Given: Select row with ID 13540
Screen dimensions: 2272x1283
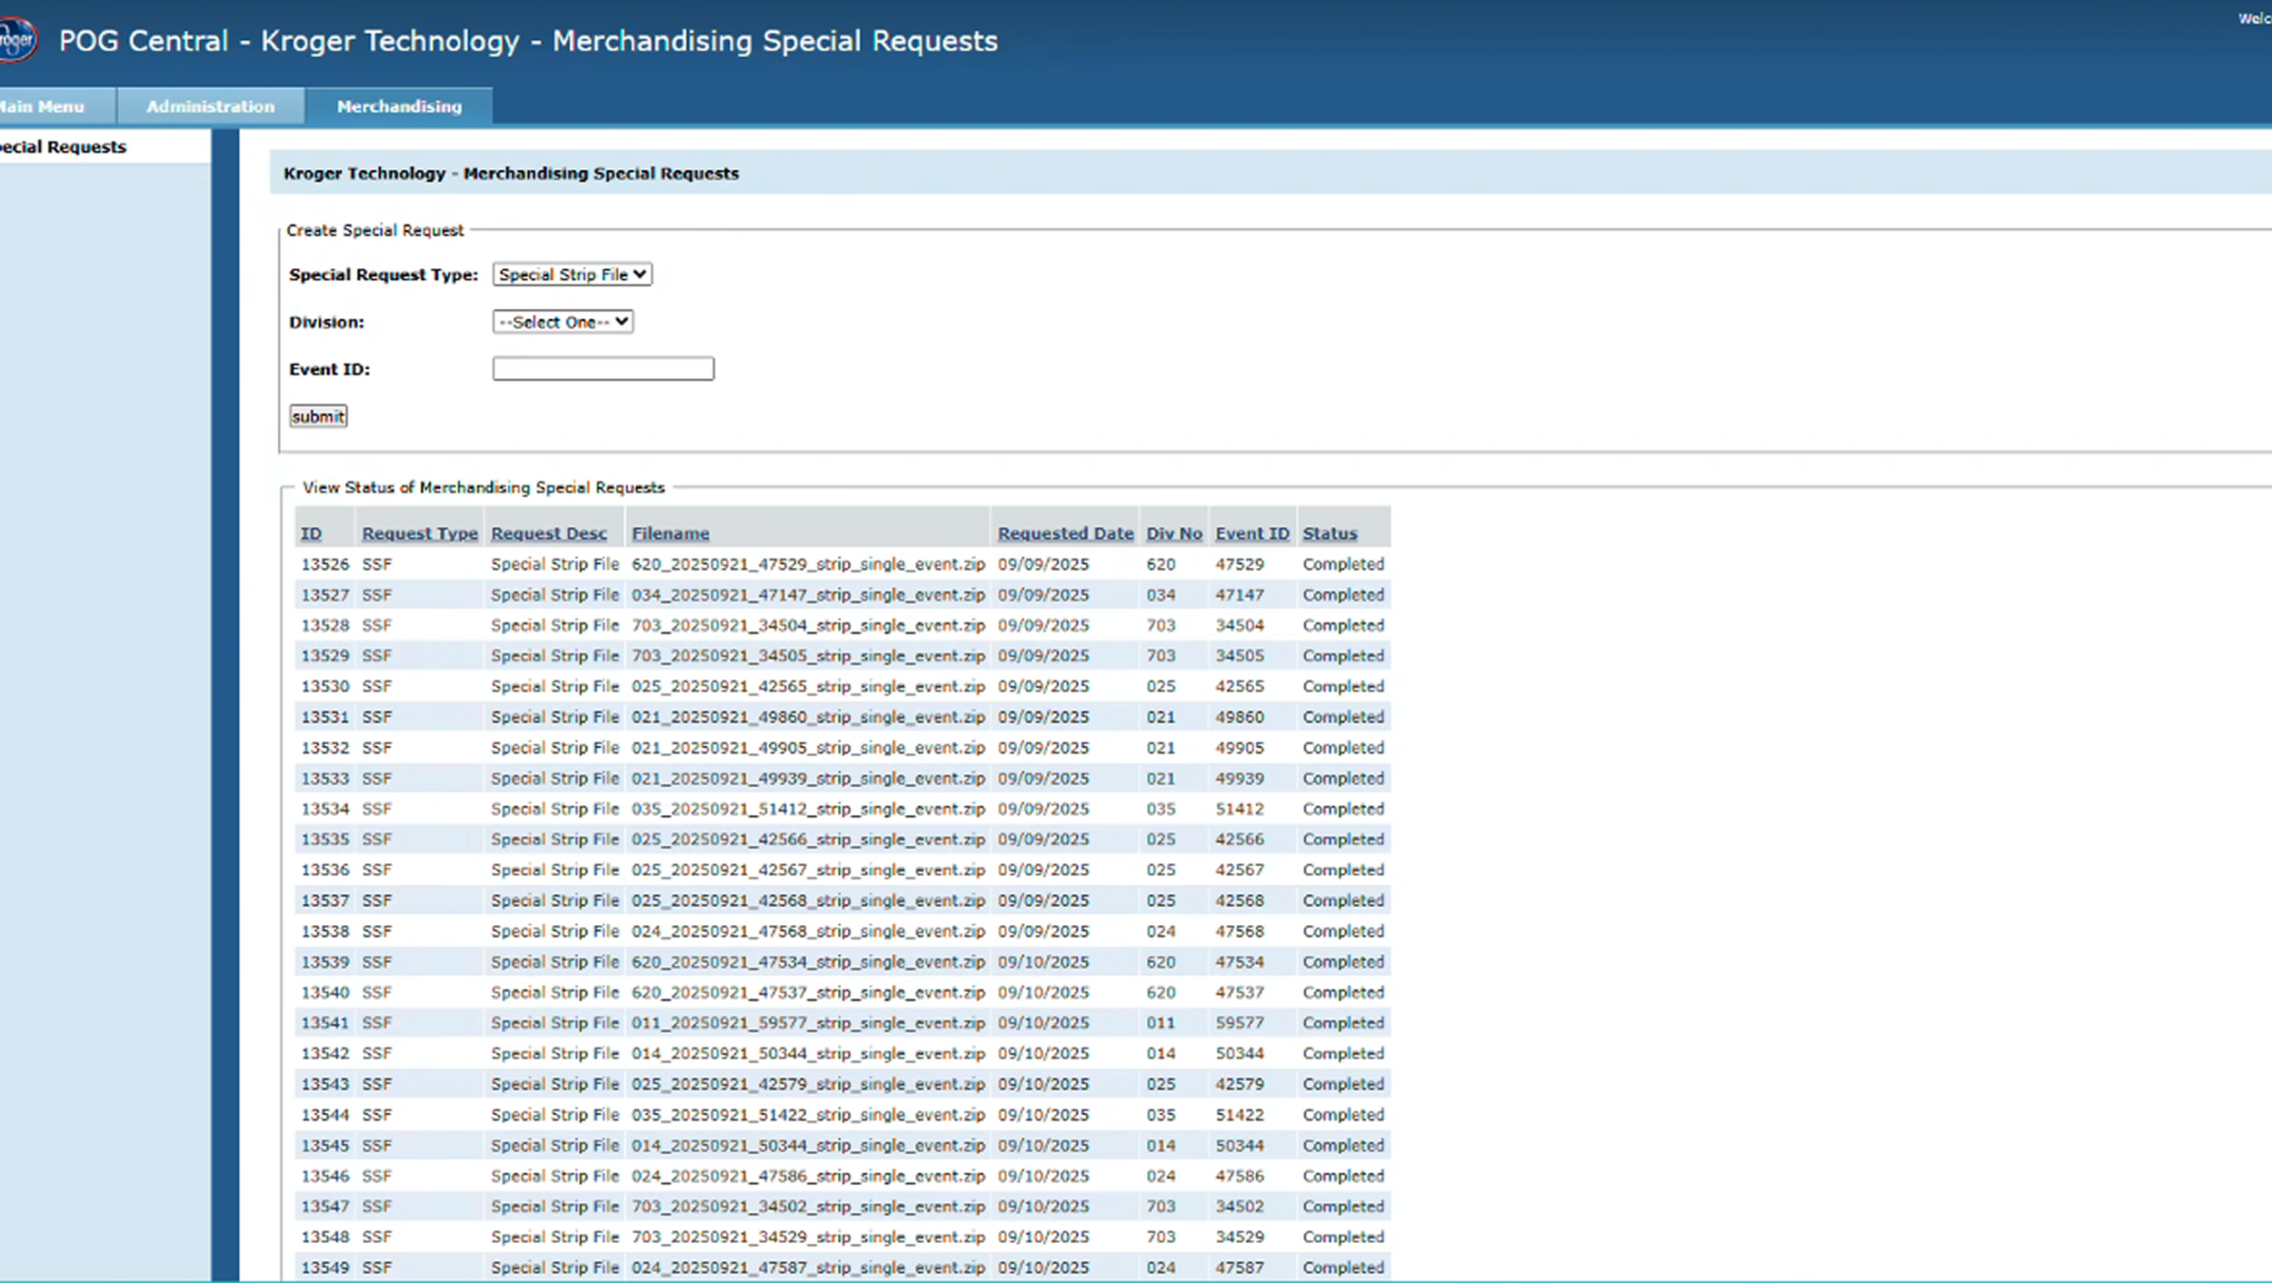Looking at the screenshot, I should [324, 992].
